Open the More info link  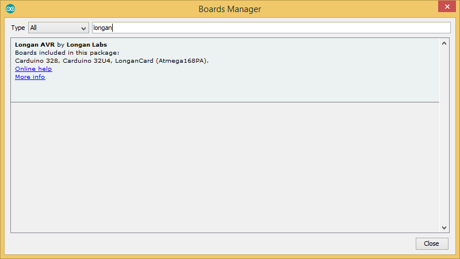(x=30, y=77)
